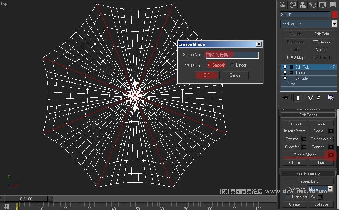Select the Linear shape type radio
Screen dimensions: 339x210
tap(232, 65)
